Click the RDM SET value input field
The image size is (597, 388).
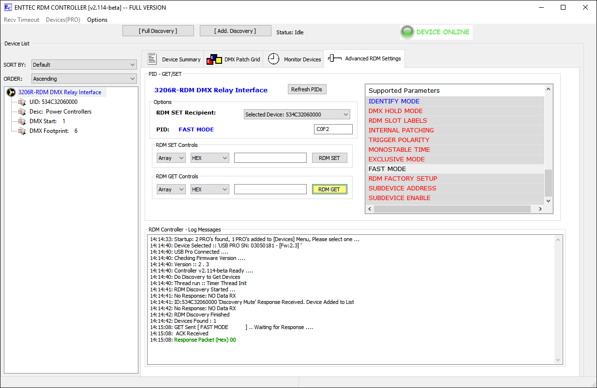point(270,158)
